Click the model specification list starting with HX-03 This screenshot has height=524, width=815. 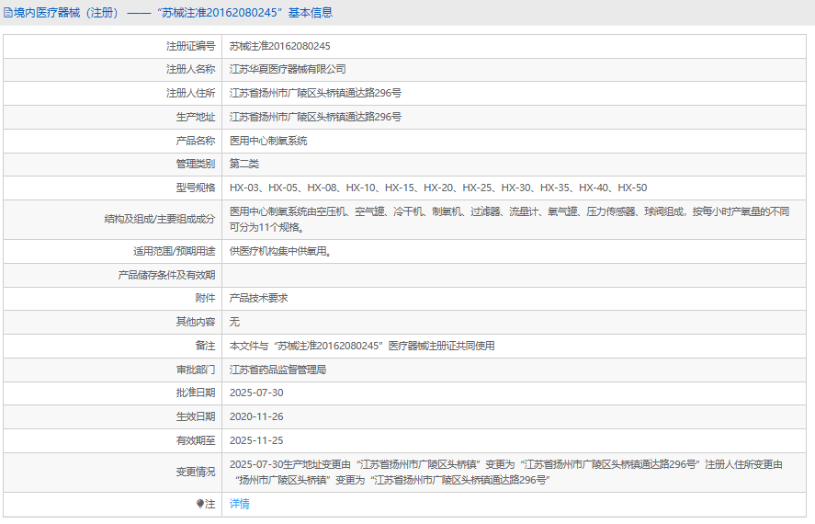point(438,188)
